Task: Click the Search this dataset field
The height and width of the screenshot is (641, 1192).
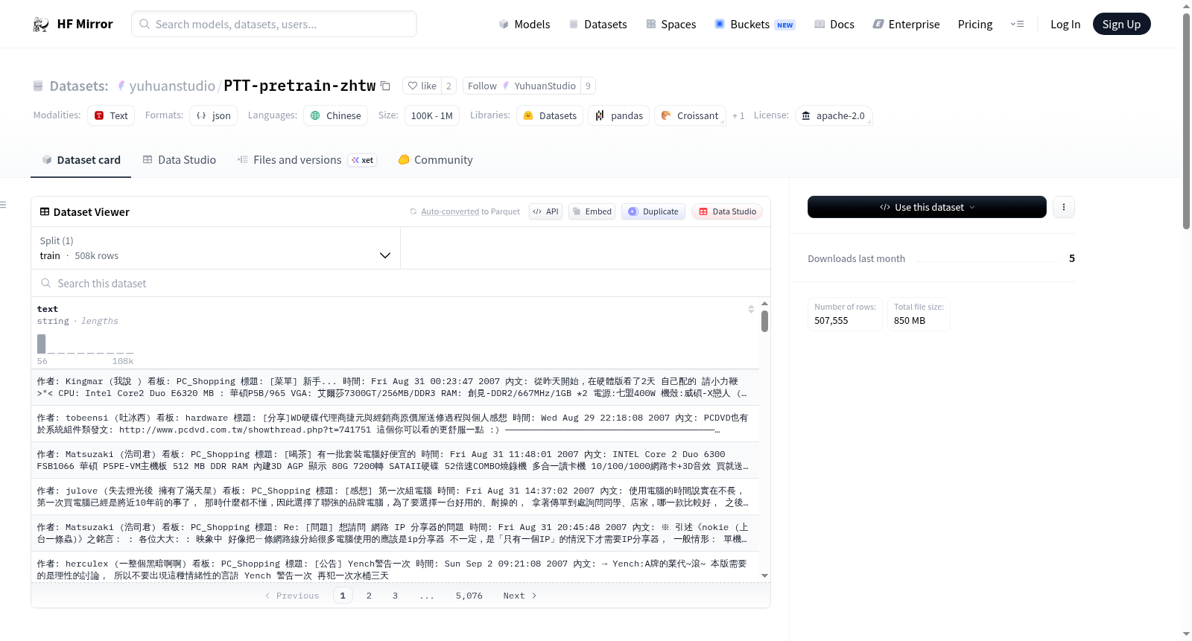Action: [x=401, y=283]
